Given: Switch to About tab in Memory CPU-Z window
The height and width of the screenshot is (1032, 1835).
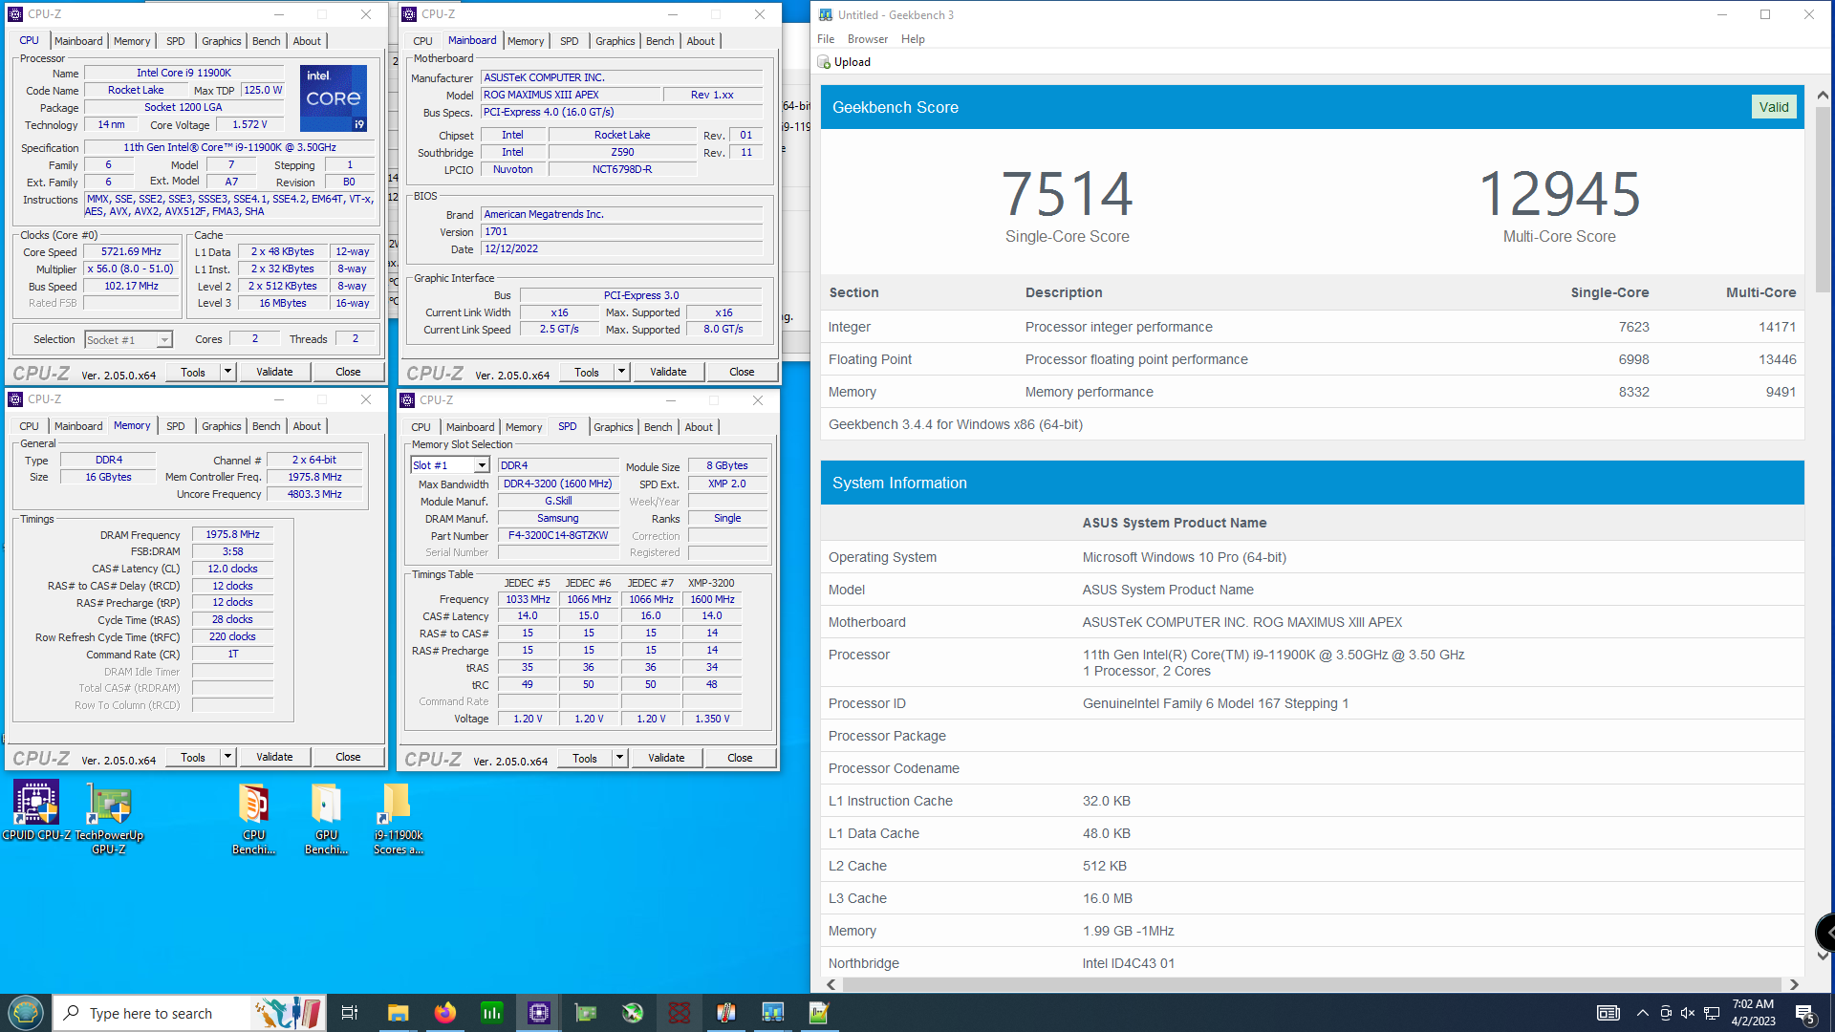Looking at the screenshot, I should click(307, 426).
